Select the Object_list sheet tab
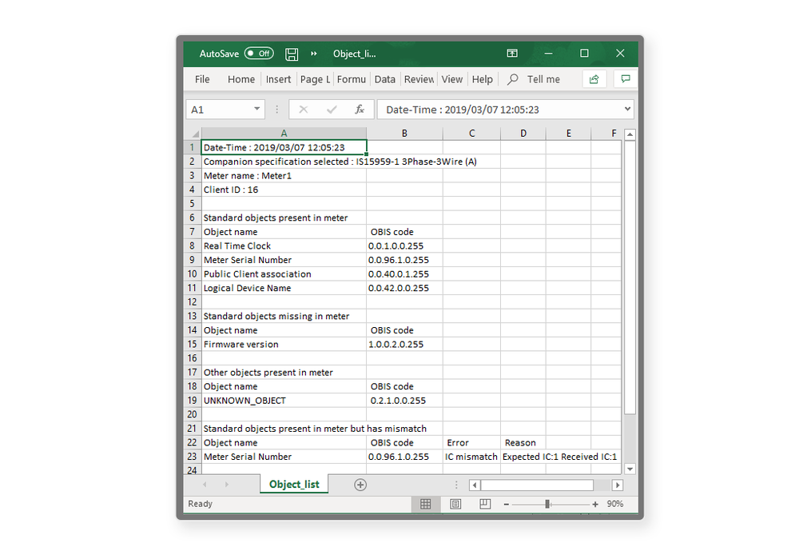Viewport: 799px width, 559px height. pos(294,485)
